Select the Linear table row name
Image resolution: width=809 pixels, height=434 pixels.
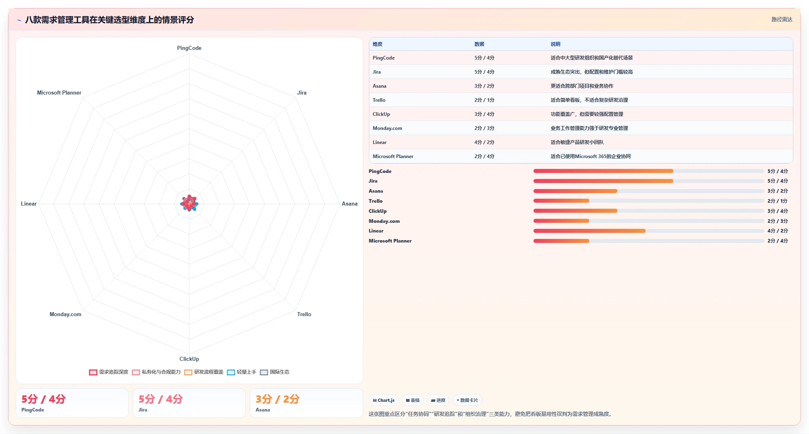(379, 142)
